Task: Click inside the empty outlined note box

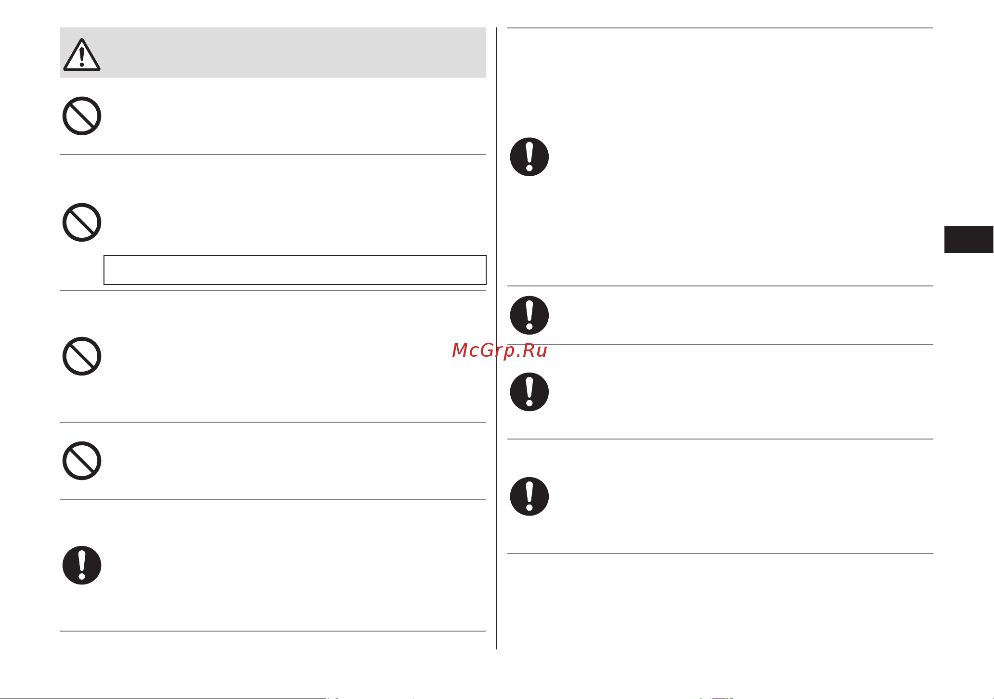Action: [295, 270]
